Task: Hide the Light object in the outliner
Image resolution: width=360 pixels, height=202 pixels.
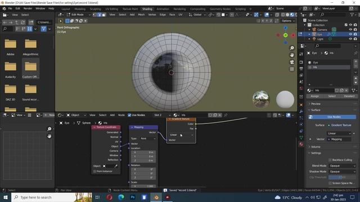Action: tap(350, 39)
